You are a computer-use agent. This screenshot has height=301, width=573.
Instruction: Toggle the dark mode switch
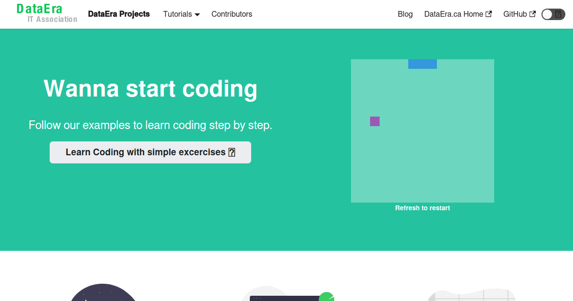(x=553, y=14)
